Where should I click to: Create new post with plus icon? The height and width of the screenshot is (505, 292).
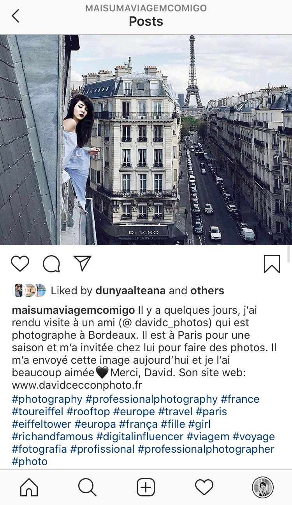pos(146,487)
